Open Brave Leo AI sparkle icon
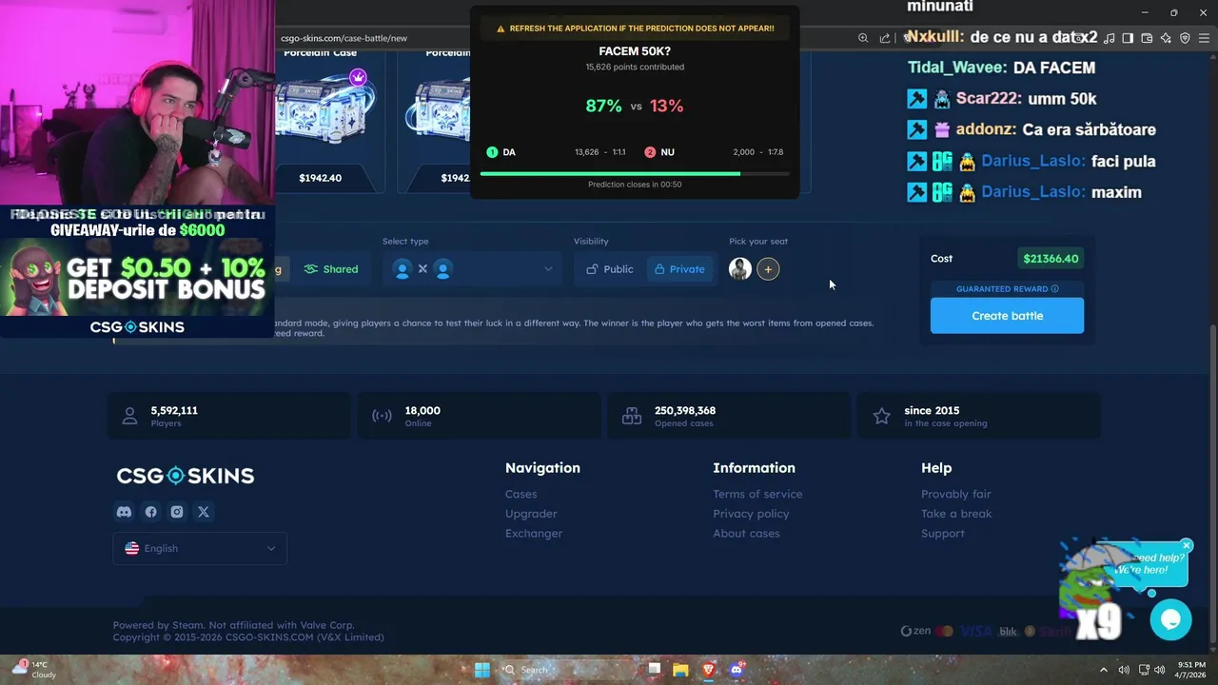 coord(1166,38)
